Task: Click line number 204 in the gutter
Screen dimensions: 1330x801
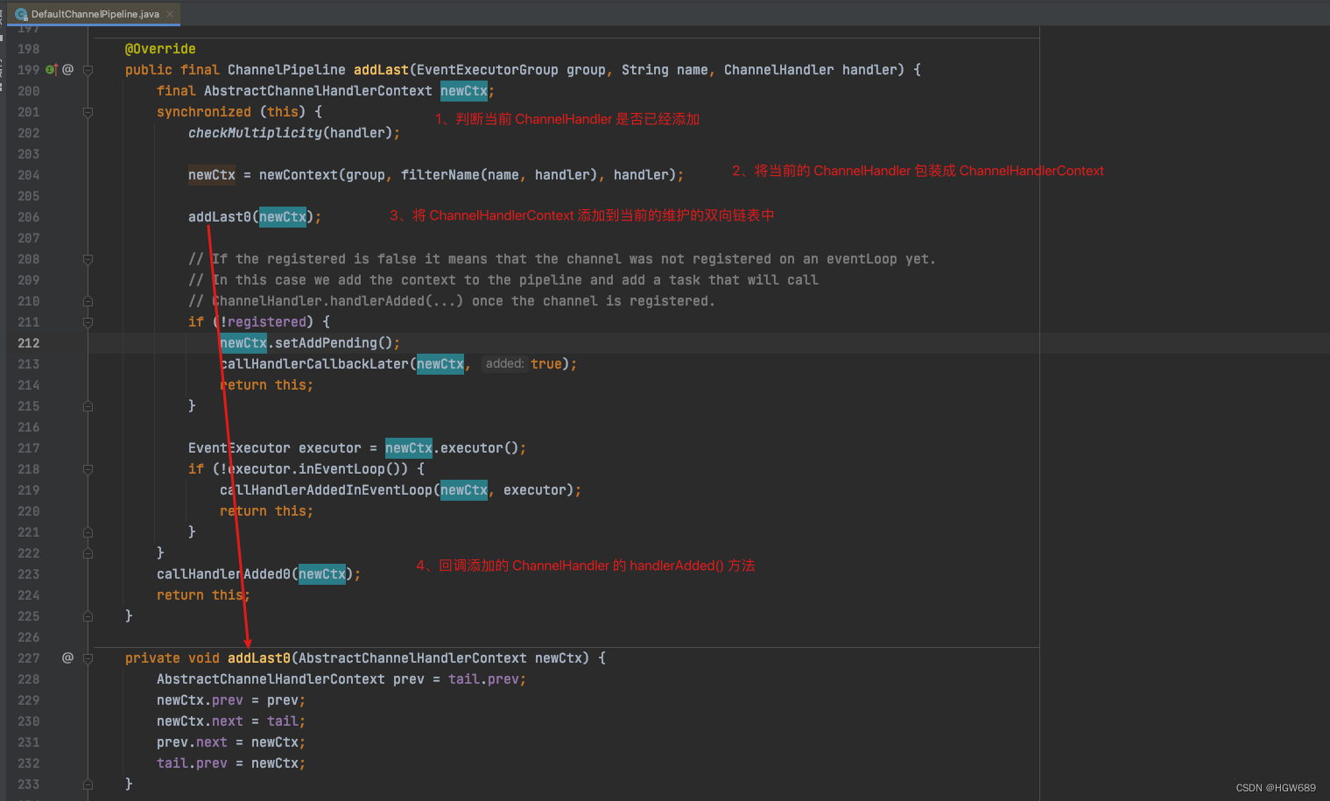Action: (x=28, y=175)
